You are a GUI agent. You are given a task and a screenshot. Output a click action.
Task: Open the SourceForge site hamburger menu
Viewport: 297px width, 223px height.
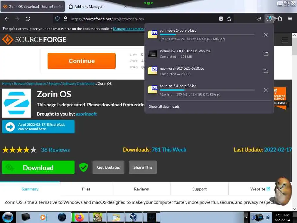(x=285, y=40)
